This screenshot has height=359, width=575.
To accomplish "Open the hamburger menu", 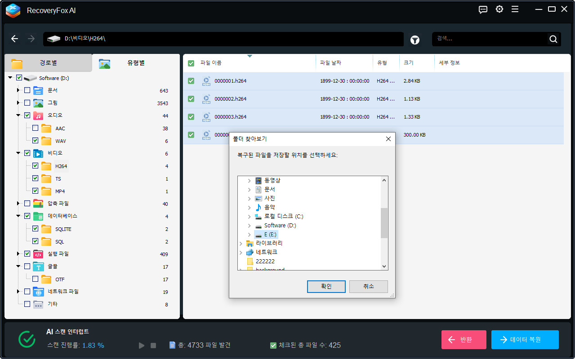I will tap(515, 9).
